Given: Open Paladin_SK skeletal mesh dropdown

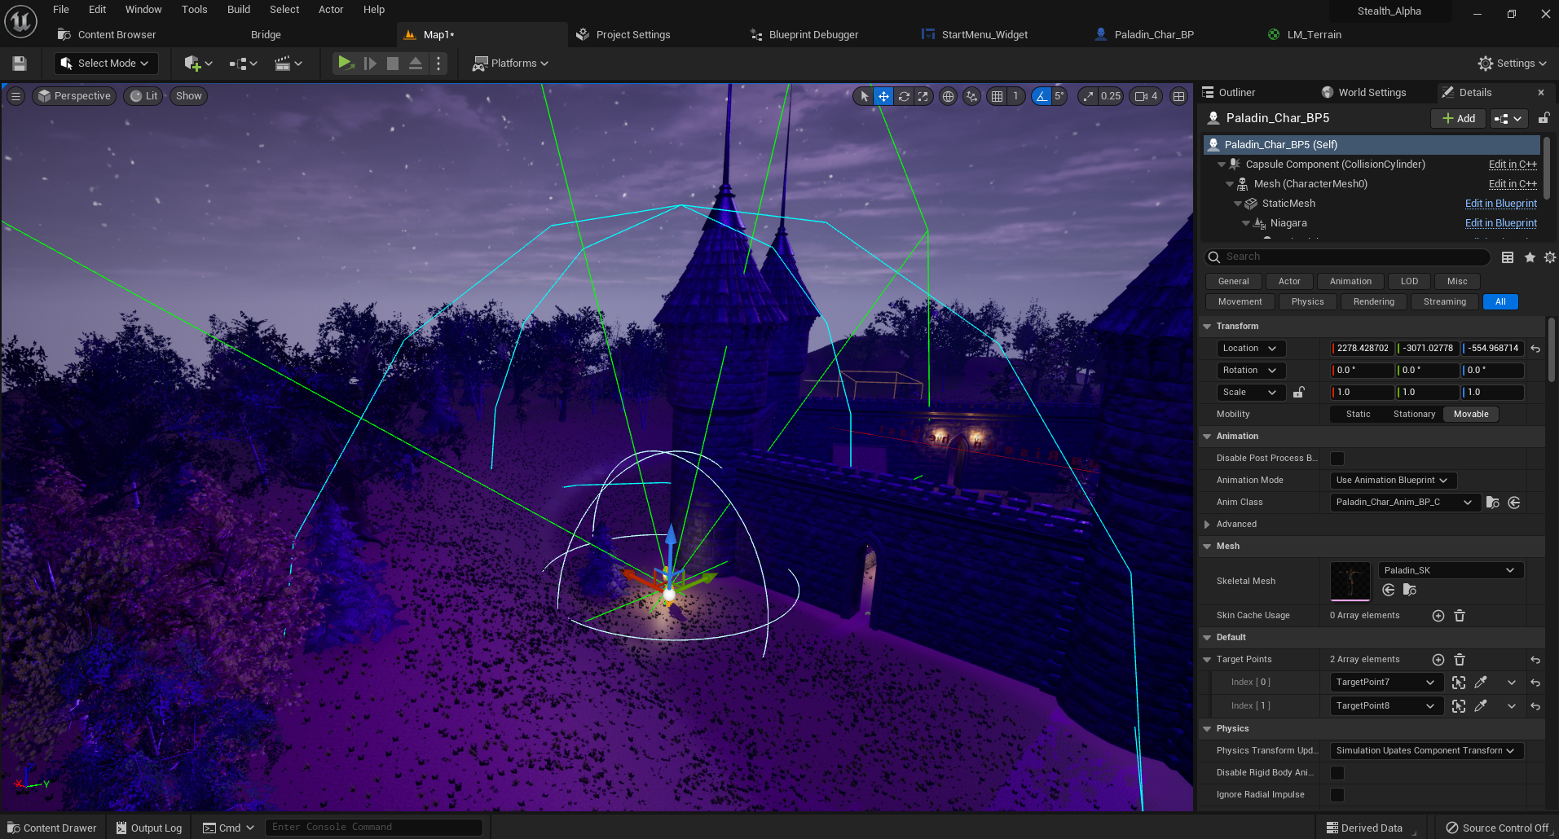Looking at the screenshot, I should pyautogui.click(x=1451, y=570).
